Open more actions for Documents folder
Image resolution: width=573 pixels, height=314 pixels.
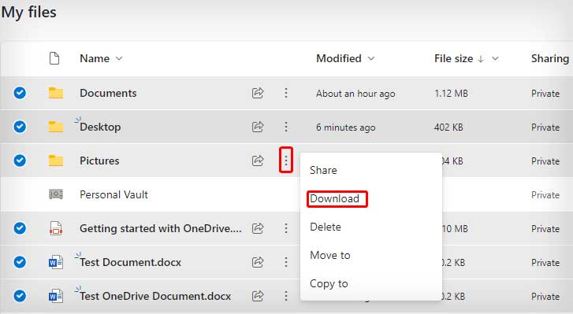286,93
